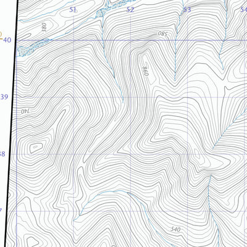Click the grid intersection of easting 52 and northing 39
Image resolution: width=247 pixels, height=247 pixels.
[131, 97]
